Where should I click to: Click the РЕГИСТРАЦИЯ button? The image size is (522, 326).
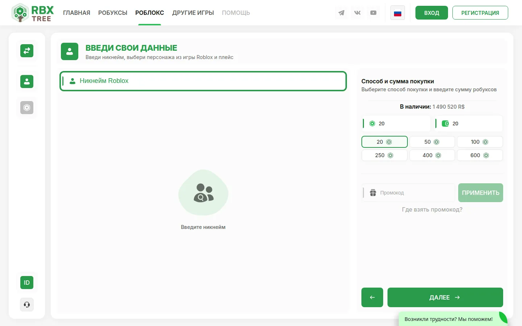tap(480, 13)
